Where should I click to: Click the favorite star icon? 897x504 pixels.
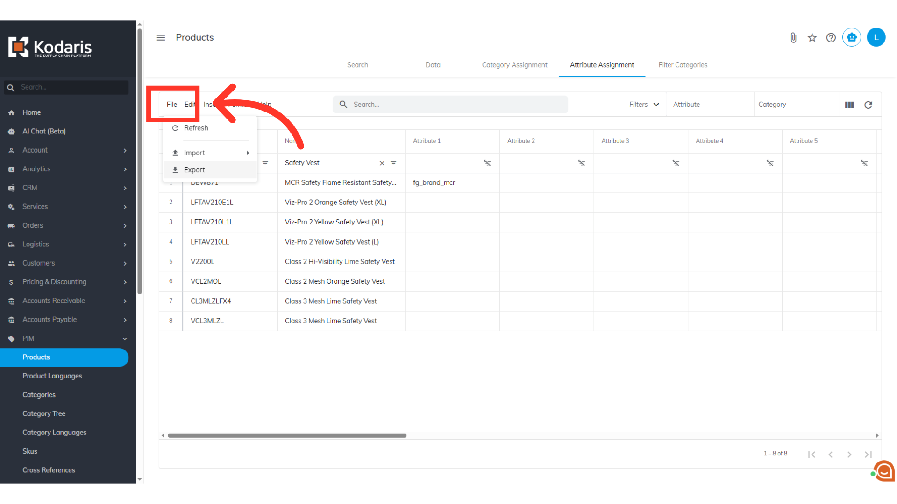point(812,38)
